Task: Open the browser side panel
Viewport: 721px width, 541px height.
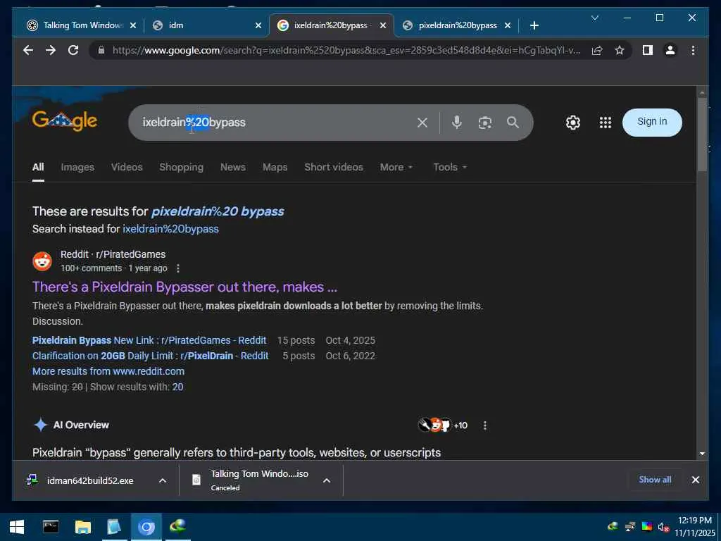Action: pyautogui.click(x=648, y=50)
